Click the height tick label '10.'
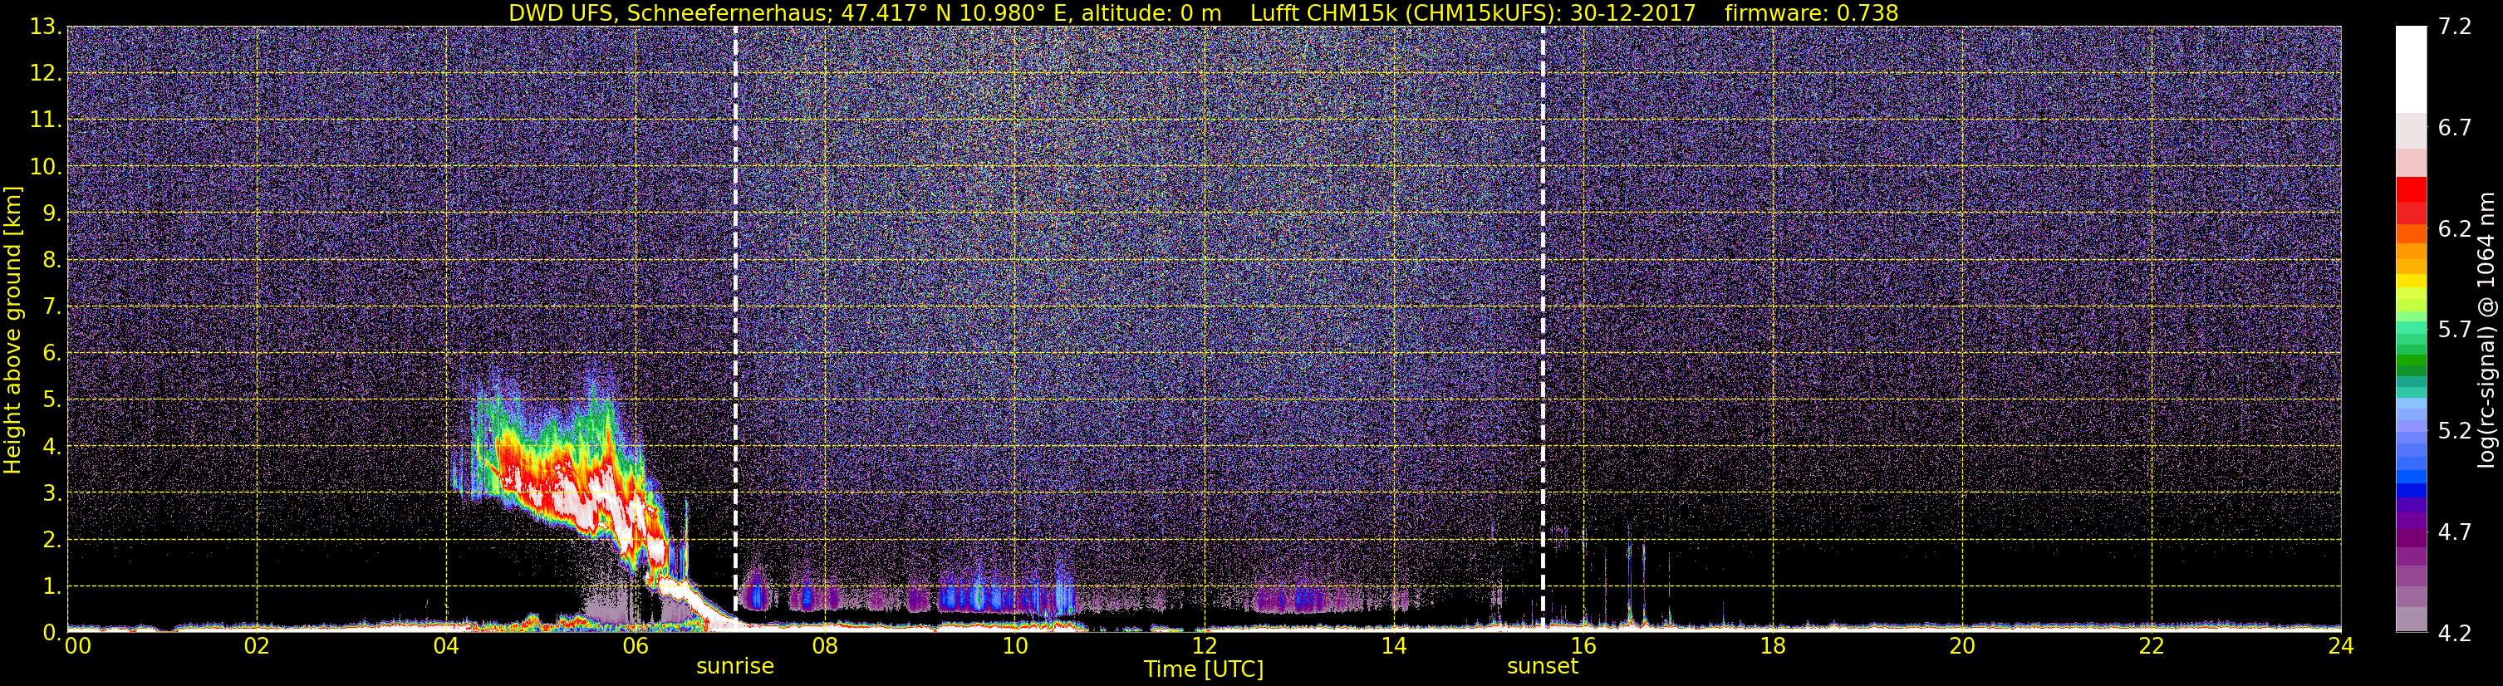 (x=46, y=166)
